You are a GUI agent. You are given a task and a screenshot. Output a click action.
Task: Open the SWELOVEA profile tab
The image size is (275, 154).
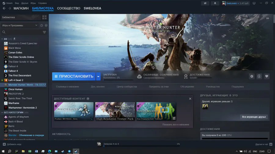92,9
